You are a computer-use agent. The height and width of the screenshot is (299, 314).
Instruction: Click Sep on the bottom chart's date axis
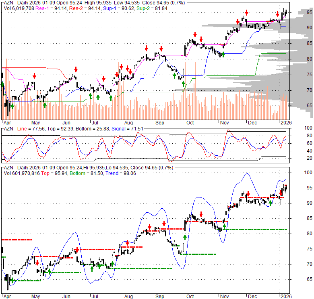click(159, 297)
